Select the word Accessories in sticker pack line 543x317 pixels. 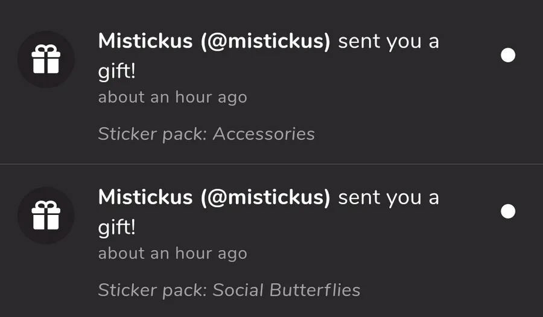pos(264,133)
